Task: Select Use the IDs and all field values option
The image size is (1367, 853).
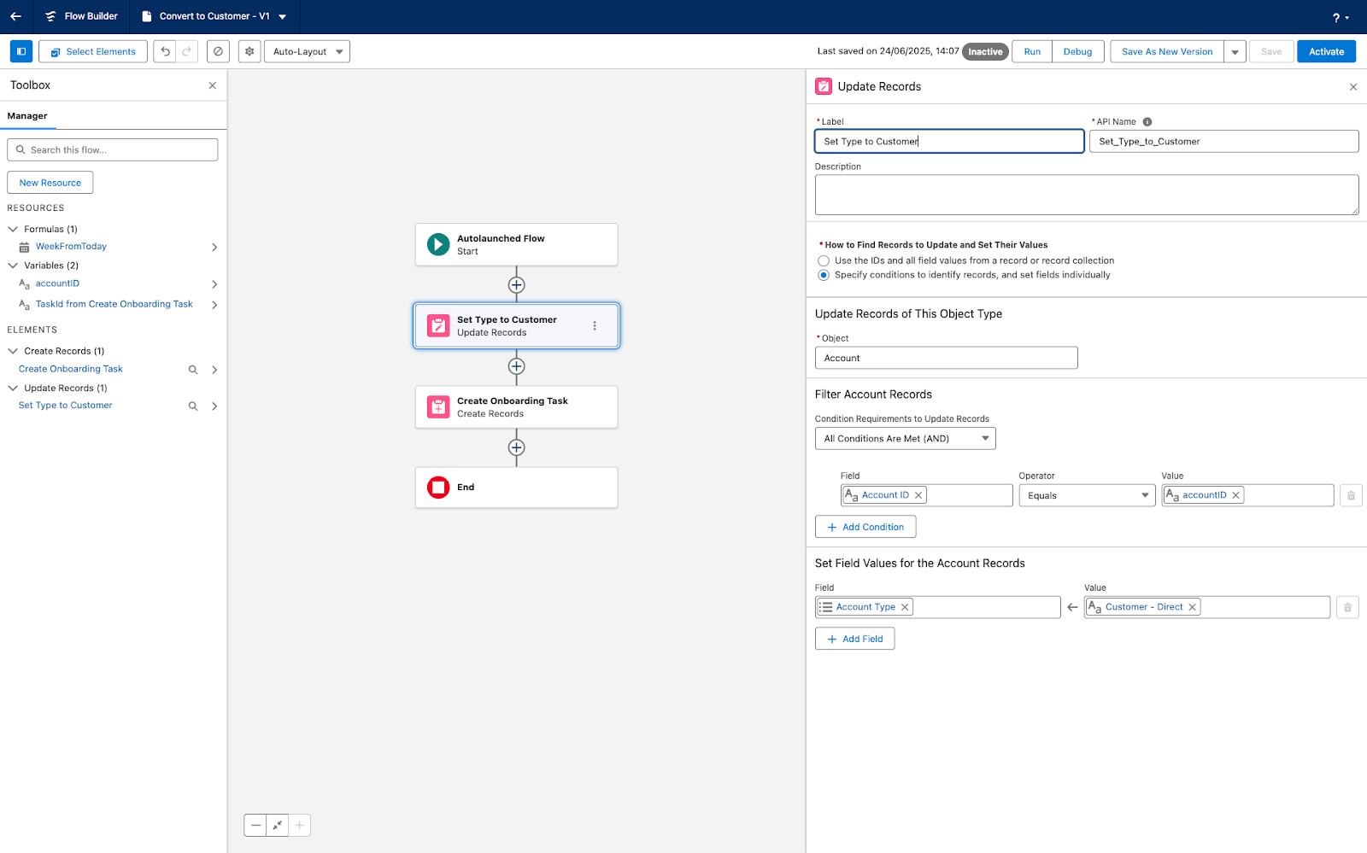Action: pos(824,261)
